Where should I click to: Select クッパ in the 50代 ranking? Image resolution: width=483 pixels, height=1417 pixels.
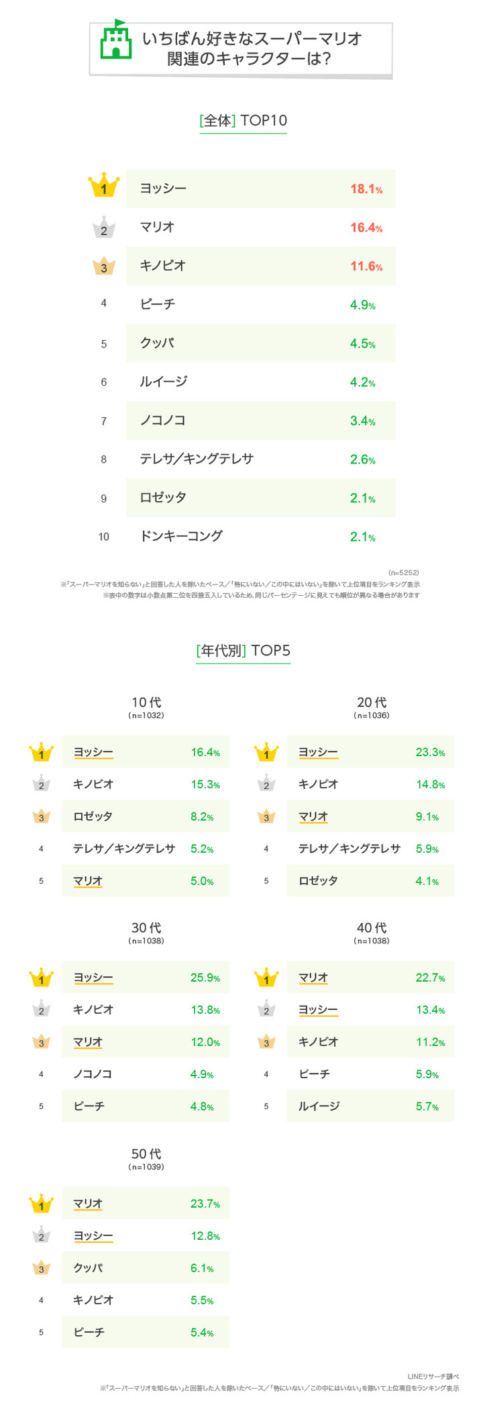[x=88, y=1268]
